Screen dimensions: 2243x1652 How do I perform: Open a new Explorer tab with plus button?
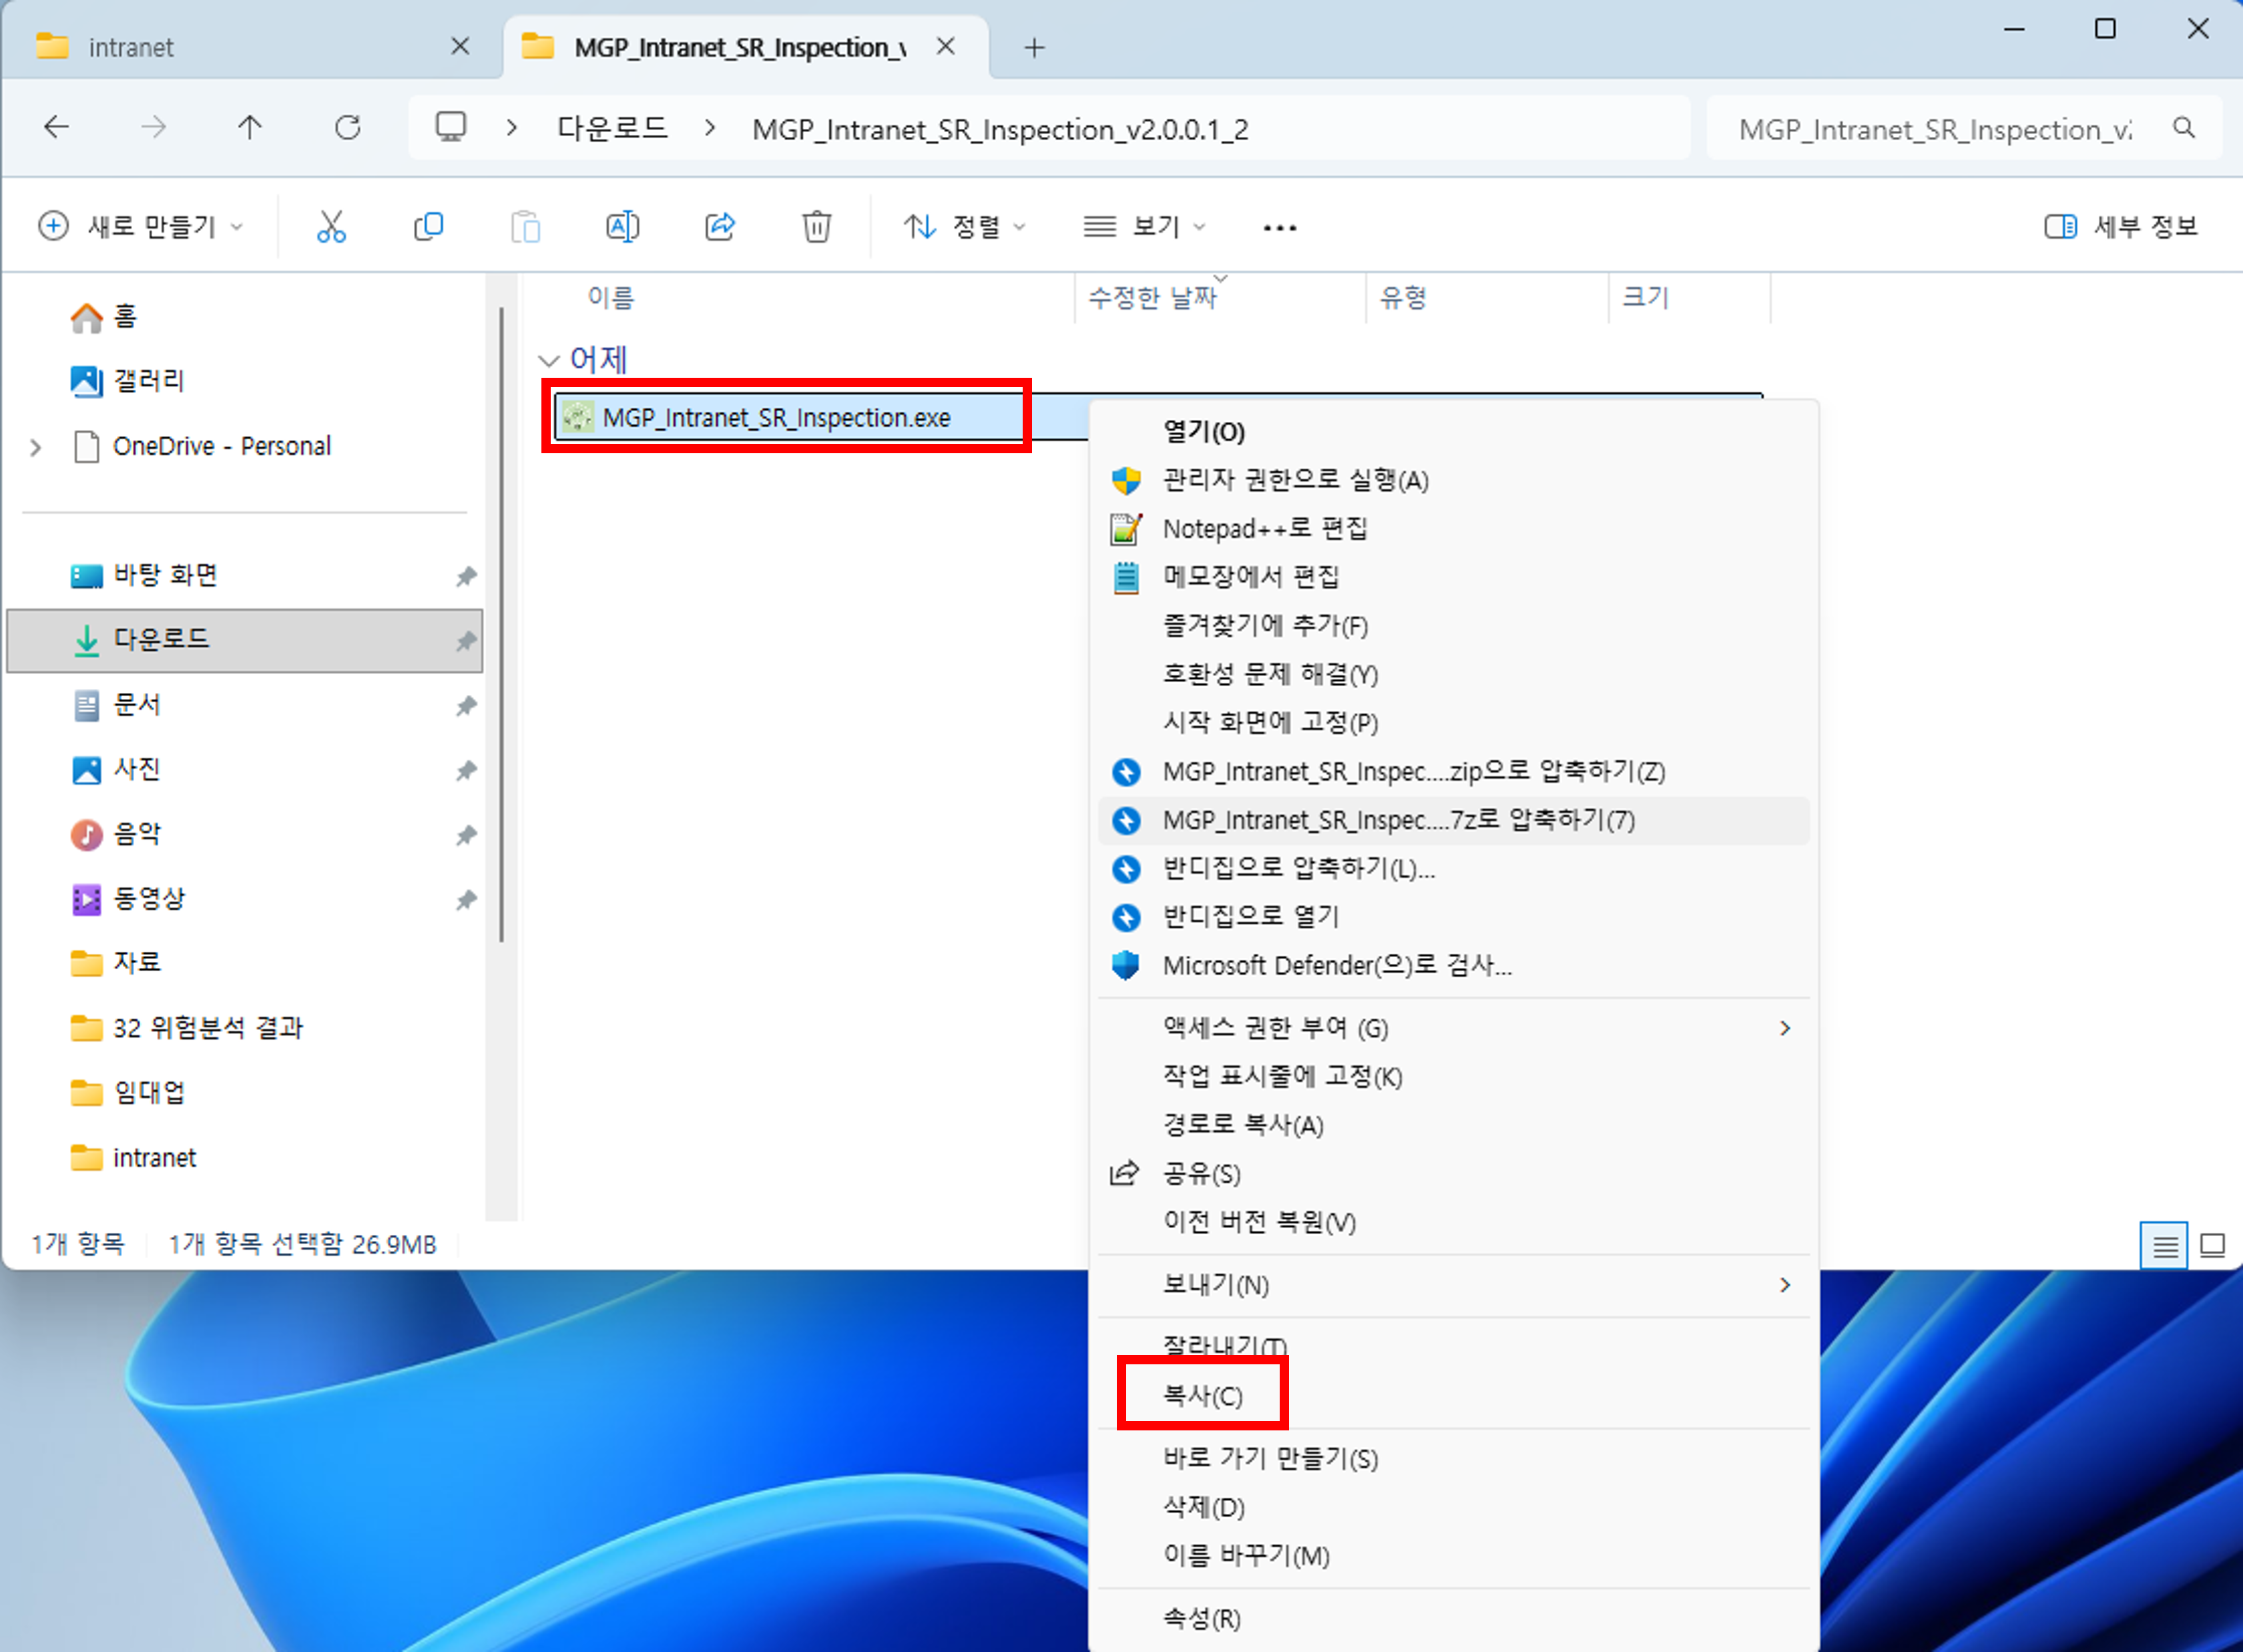(x=1034, y=46)
